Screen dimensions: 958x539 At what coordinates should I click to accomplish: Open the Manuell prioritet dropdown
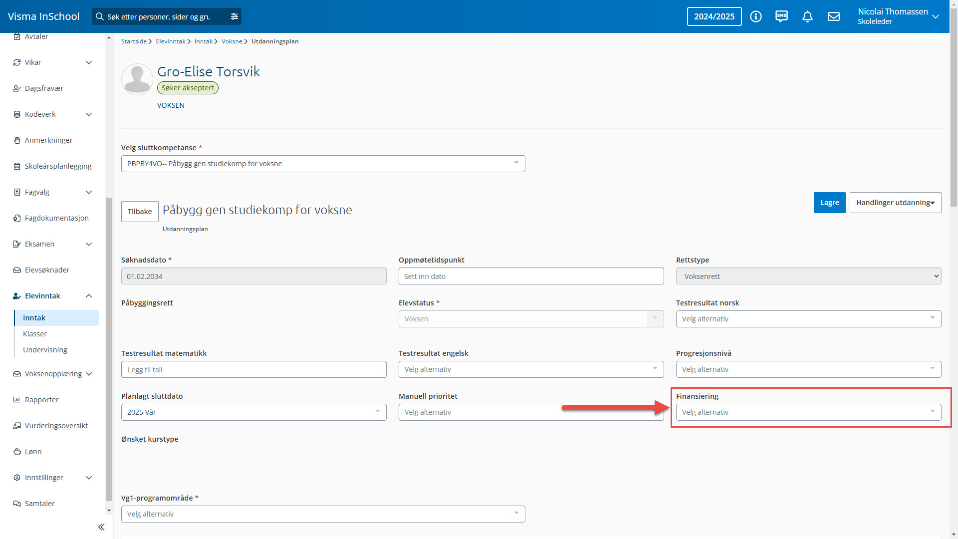point(531,412)
